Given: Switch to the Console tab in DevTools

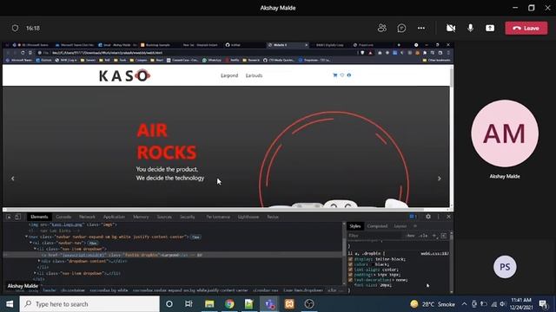Looking at the screenshot, I should (63, 217).
